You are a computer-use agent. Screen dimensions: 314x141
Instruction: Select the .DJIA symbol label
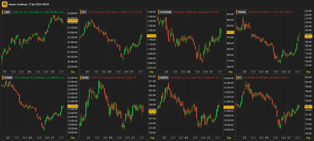7,12
